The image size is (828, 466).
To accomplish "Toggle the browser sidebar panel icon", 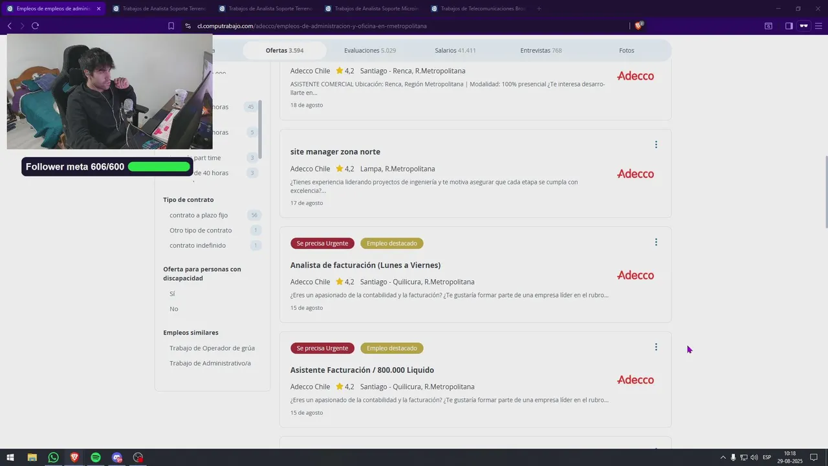I will click(x=789, y=26).
